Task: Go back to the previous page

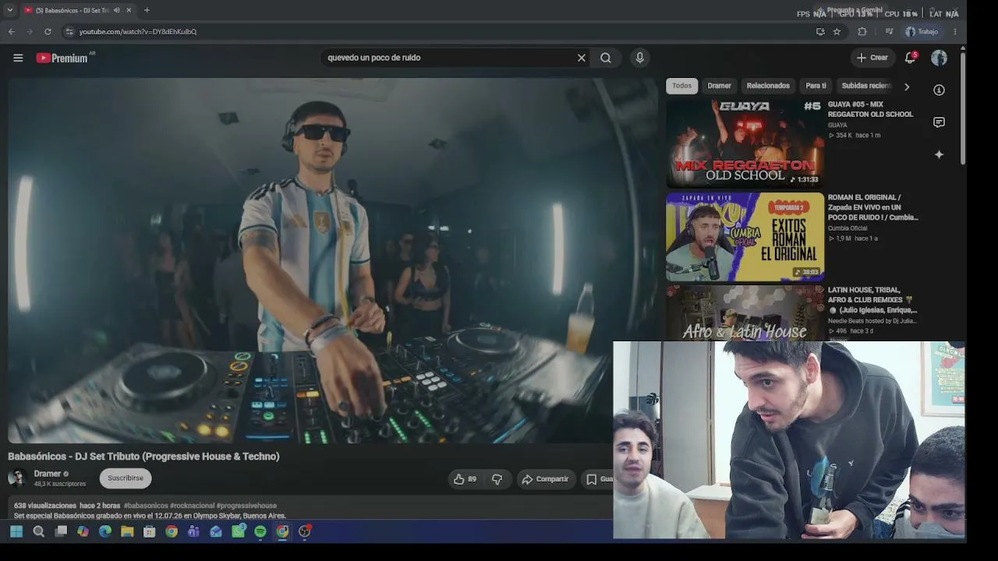Action: (x=11, y=32)
